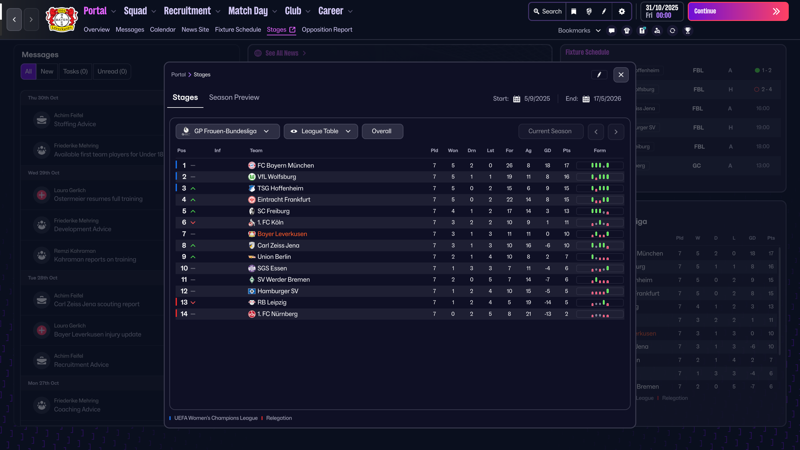Switch to the New messages filter

47,71
